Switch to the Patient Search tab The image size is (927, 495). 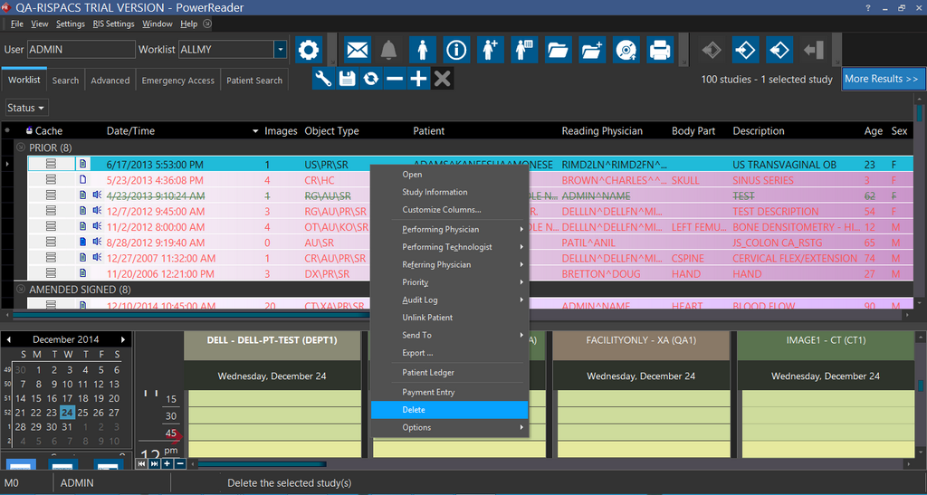254,81
